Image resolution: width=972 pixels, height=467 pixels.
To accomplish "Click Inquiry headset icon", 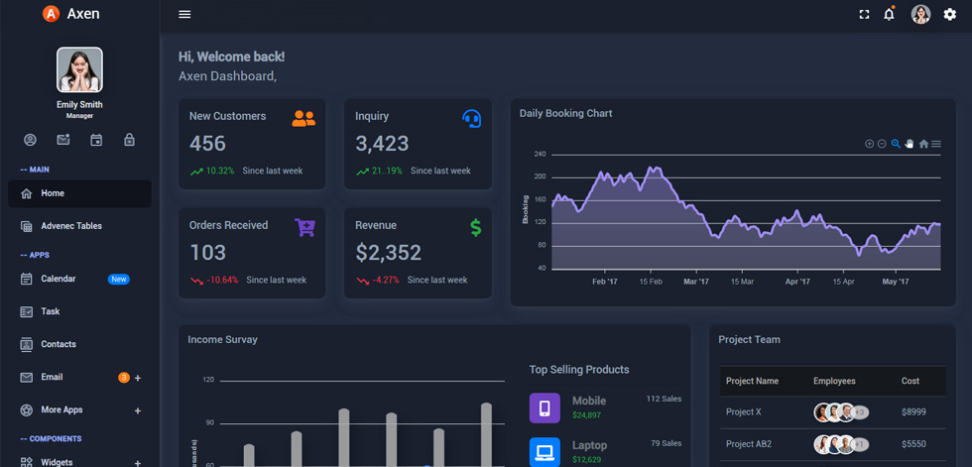I will [x=472, y=118].
